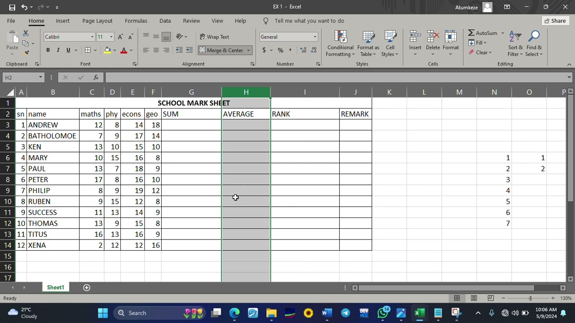Decrease font size with the small A icon

[130, 37]
